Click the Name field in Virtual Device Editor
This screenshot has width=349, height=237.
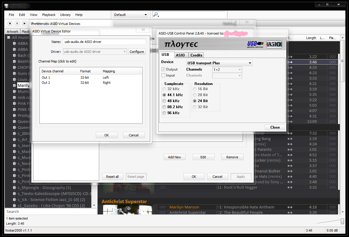104,42
